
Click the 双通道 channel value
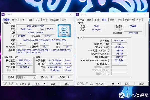tap(133, 26)
